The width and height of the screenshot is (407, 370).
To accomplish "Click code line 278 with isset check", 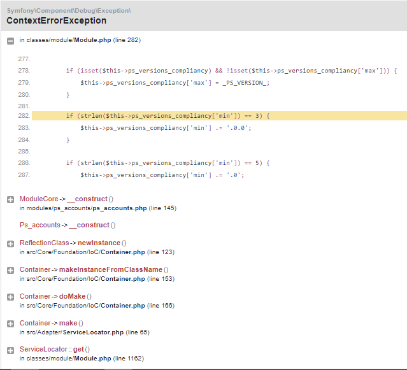I will click(x=232, y=71).
